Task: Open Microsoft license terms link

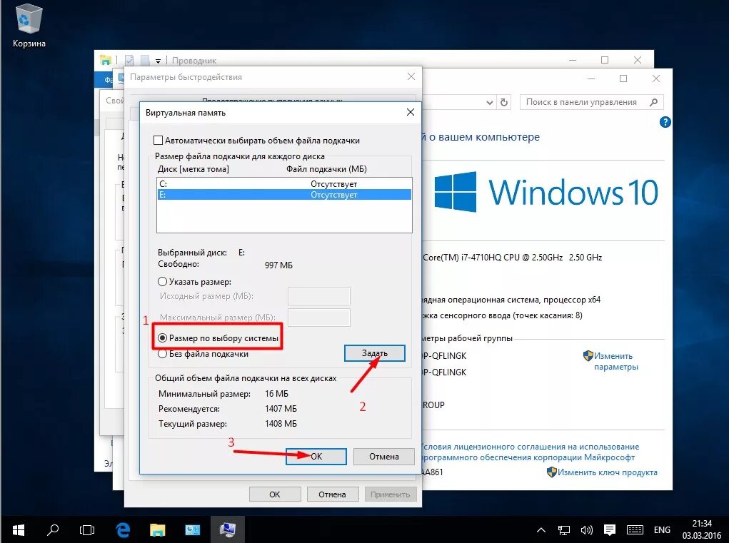Action: coord(529,452)
